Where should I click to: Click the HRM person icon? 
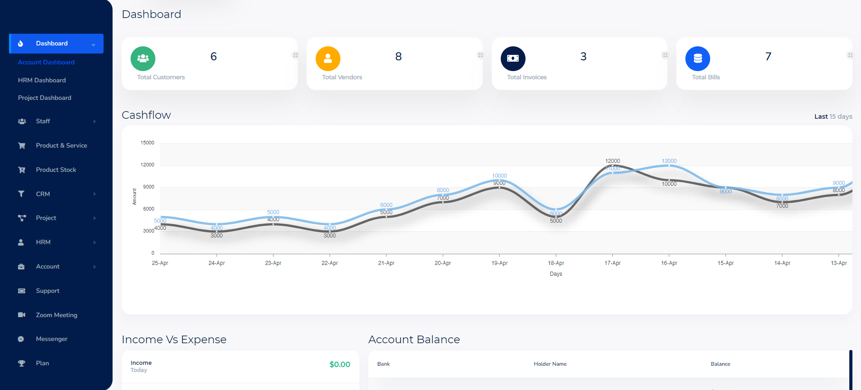pyautogui.click(x=21, y=242)
